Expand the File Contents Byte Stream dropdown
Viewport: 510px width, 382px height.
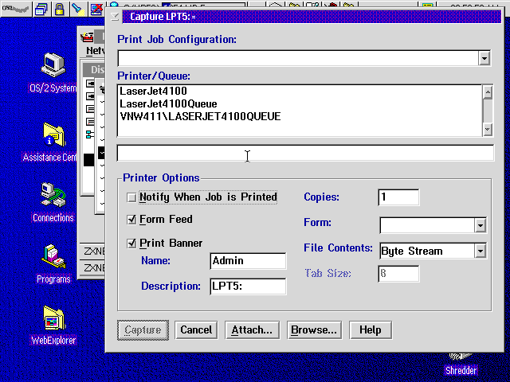click(x=480, y=251)
